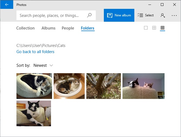Open the add people account icon
The width and height of the screenshot is (181, 137).
[x=163, y=15]
